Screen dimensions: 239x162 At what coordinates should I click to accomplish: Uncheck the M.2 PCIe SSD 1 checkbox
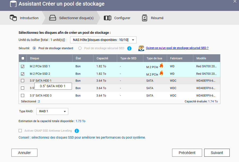pos(23,66)
